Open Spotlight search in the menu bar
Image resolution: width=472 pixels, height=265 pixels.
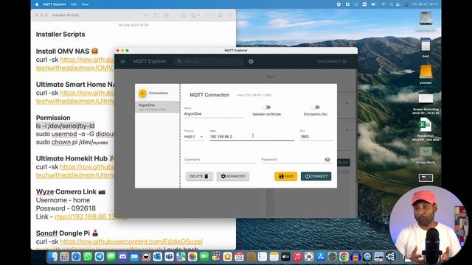[x=391, y=4]
